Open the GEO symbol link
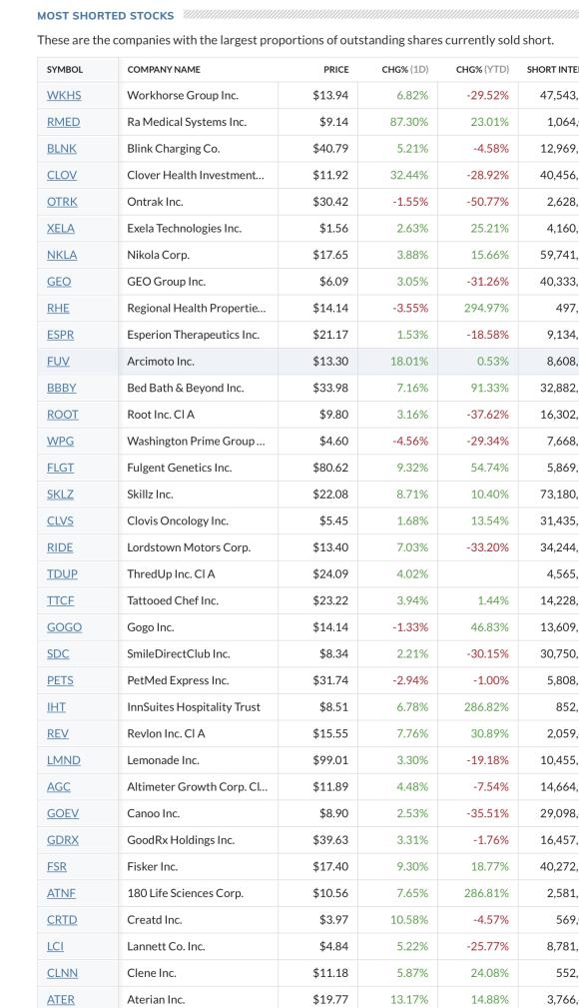The width and height of the screenshot is (579, 1008). (x=59, y=282)
